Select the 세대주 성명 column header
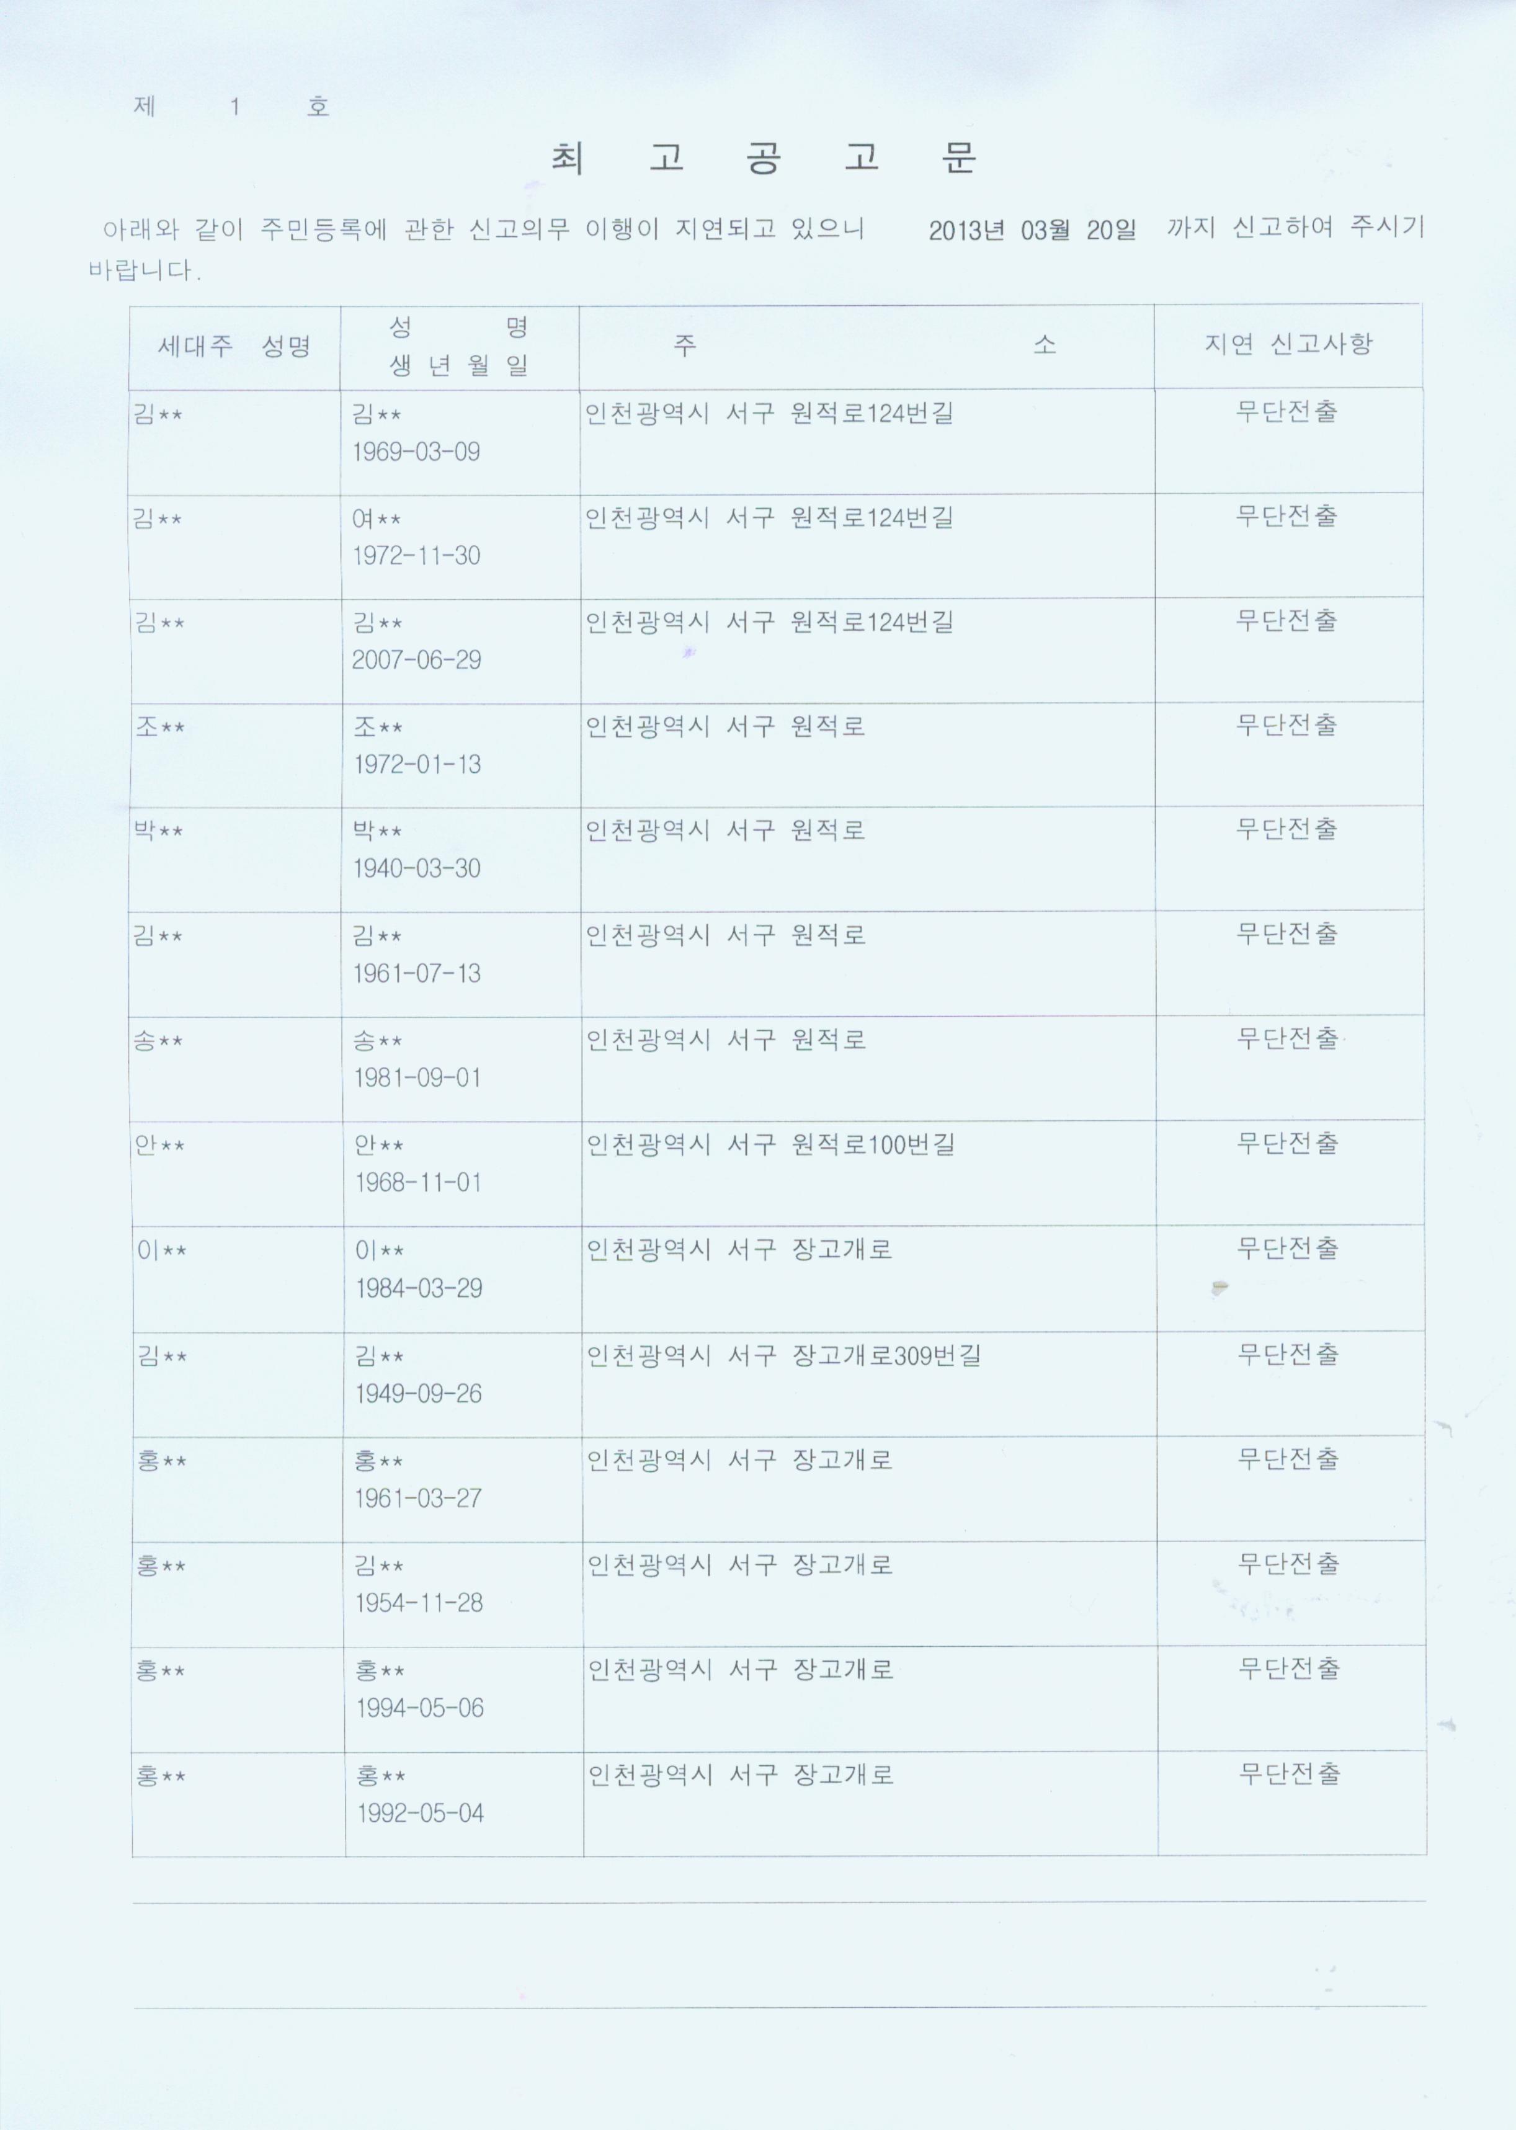The image size is (1516, 2130). point(234,347)
